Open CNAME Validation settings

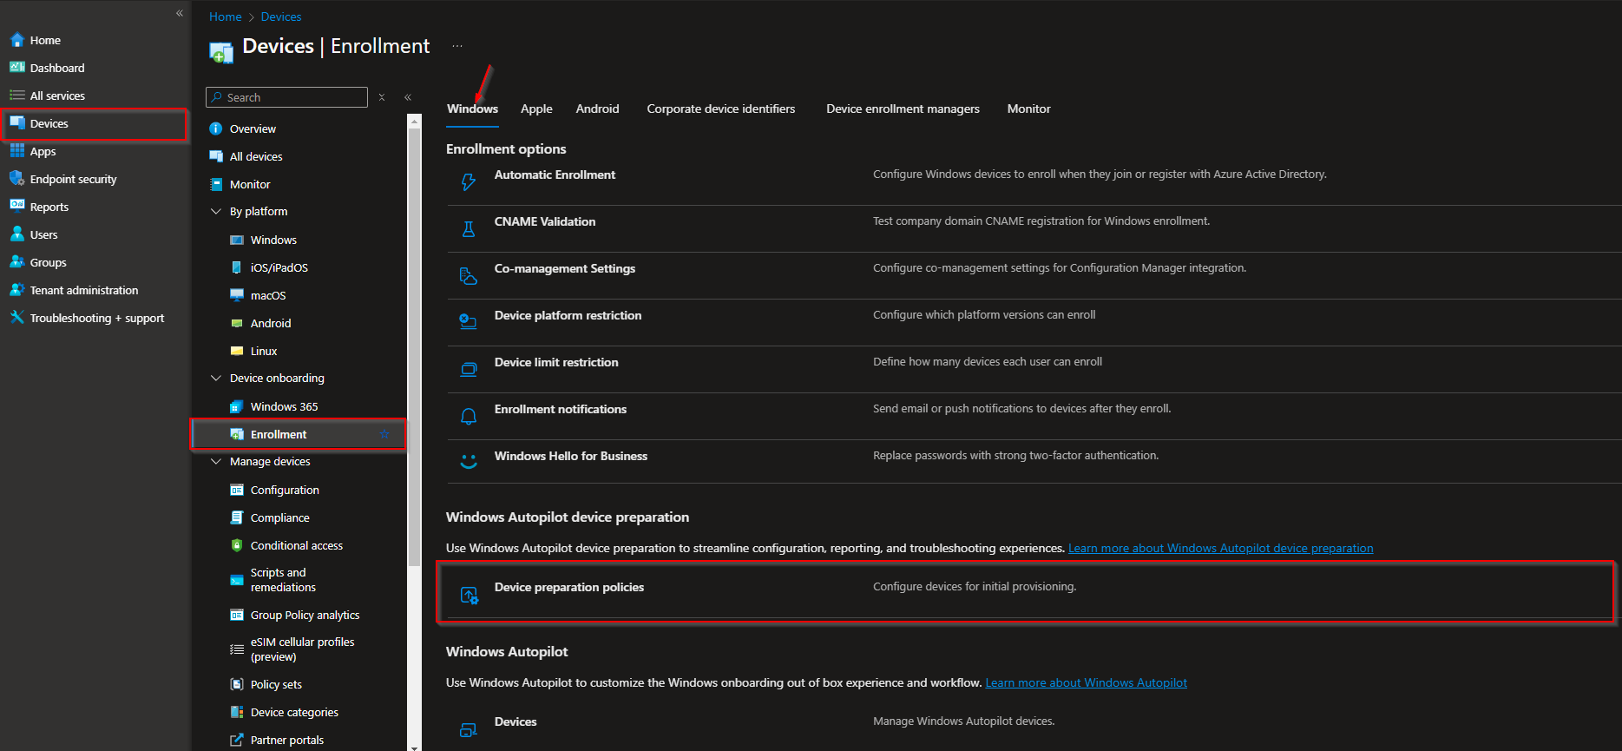[544, 221]
